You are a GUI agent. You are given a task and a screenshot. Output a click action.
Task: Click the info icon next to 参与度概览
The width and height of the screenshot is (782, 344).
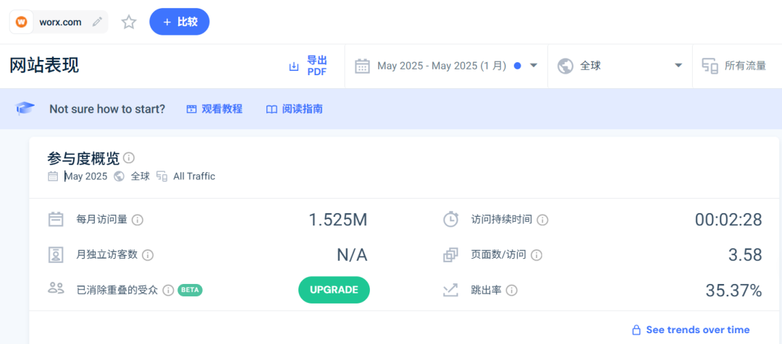tap(129, 158)
